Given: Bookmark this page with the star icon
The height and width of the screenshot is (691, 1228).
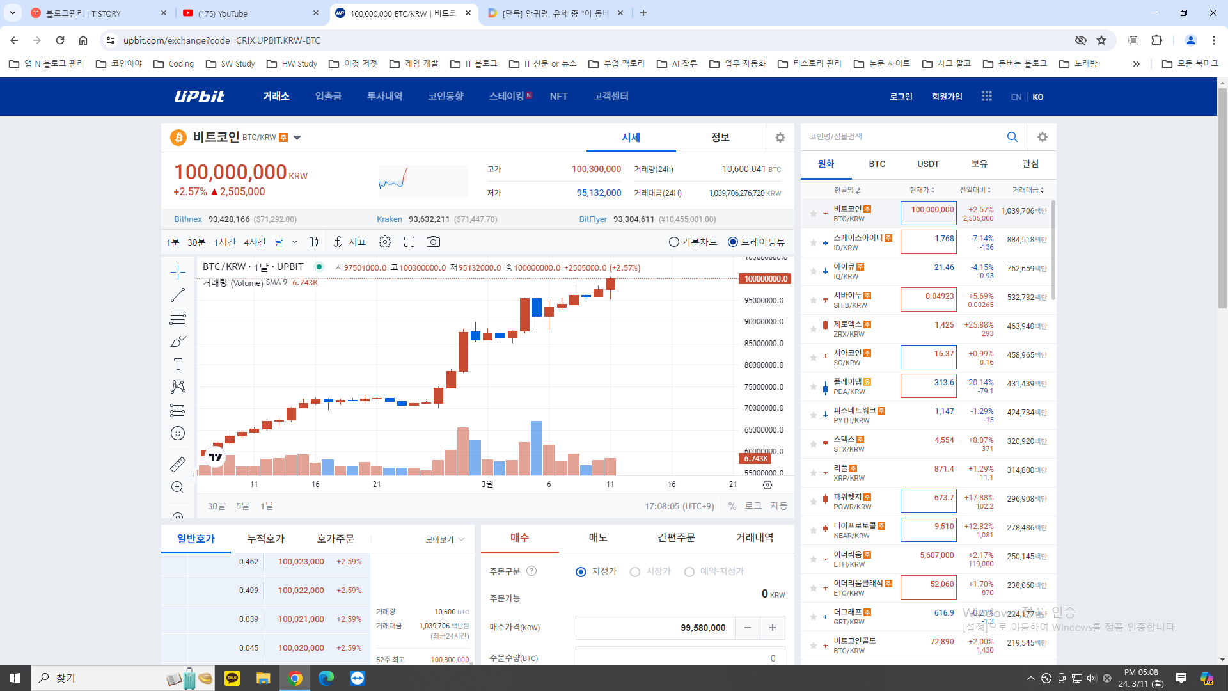Looking at the screenshot, I should tap(1101, 40).
